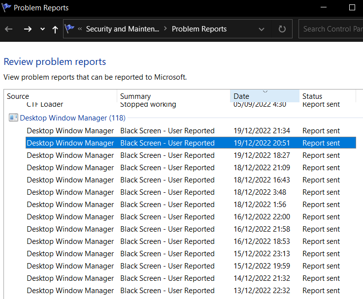Select the highlighted report dated 19/12/2022 20:51
This screenshot has height=299, width=363.
click(x=191, y=143)
